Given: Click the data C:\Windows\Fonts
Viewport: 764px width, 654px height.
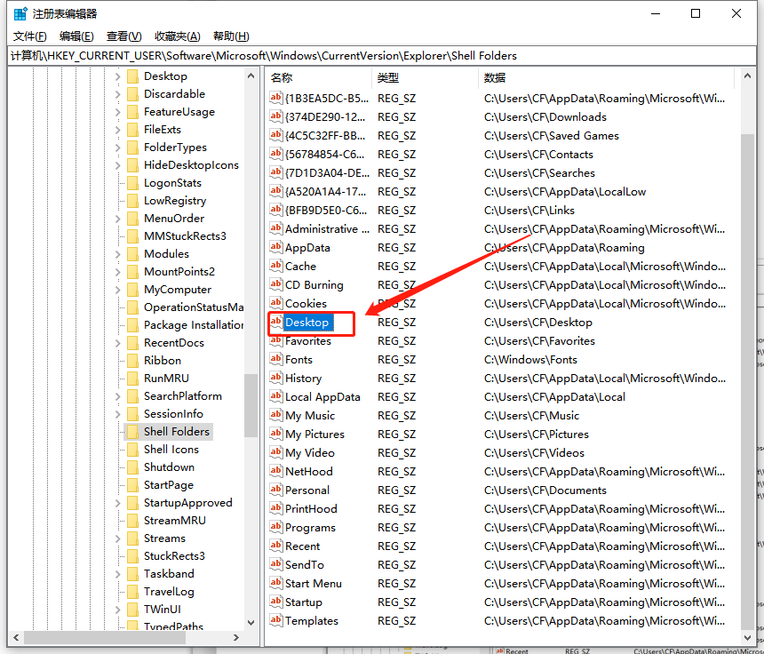Looking at the screenshot, I should [x=530, y=360].
